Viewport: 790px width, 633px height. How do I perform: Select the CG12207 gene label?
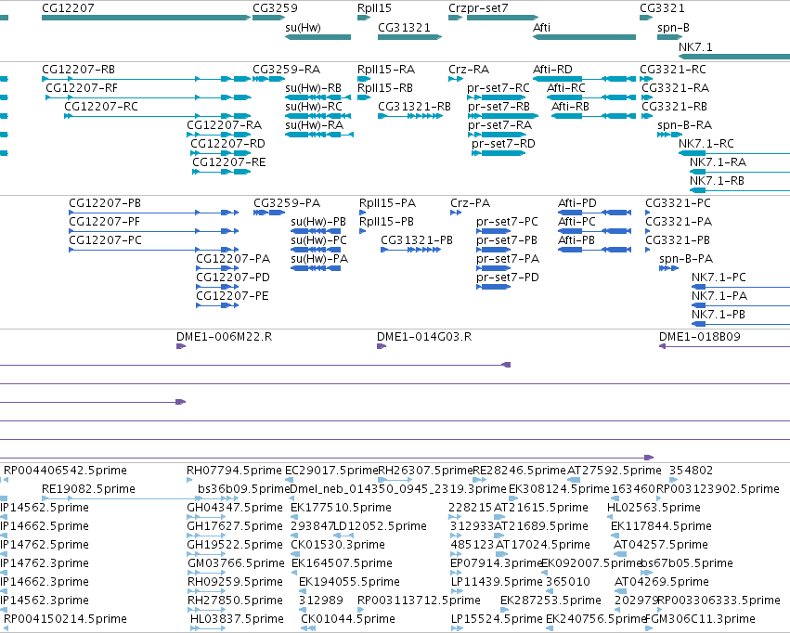coord(68,8)
